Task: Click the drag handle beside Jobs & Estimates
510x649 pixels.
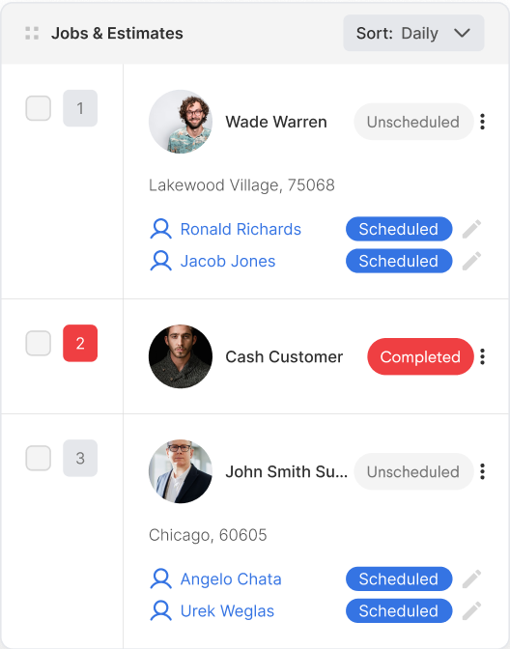Action: click(32, 33)
